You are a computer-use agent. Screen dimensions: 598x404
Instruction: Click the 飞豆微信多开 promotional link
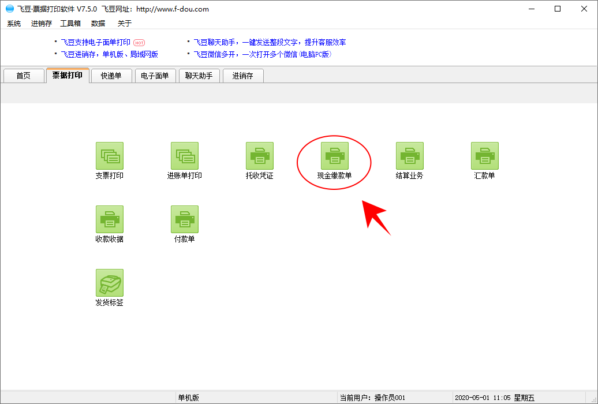(x=262, y=54)
